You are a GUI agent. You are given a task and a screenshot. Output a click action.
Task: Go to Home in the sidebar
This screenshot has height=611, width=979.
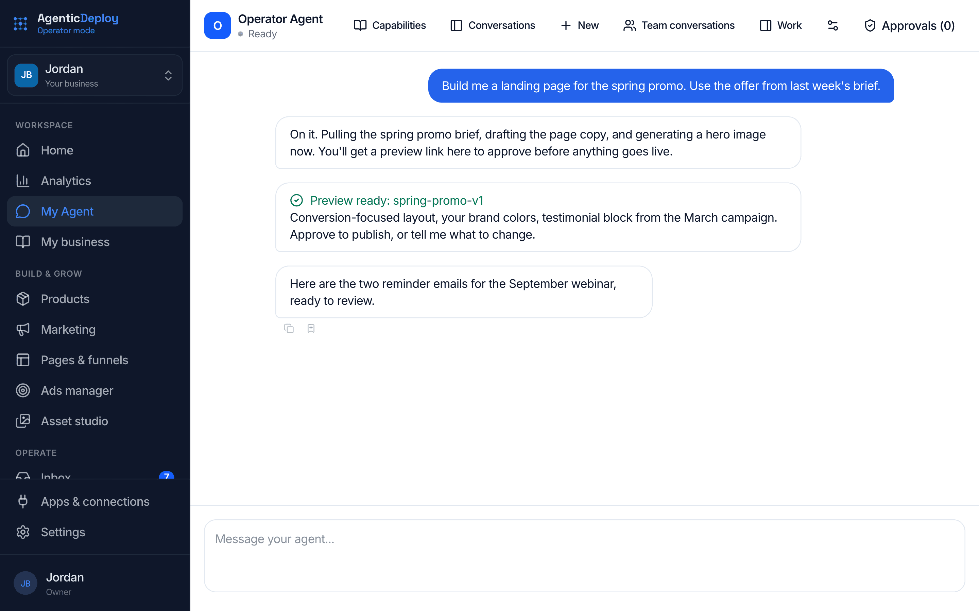[95, 150]
